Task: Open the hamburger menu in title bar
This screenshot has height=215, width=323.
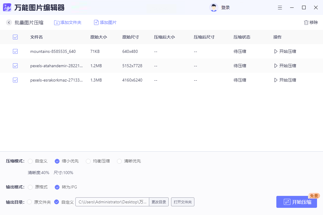Action: pos(280,7)
